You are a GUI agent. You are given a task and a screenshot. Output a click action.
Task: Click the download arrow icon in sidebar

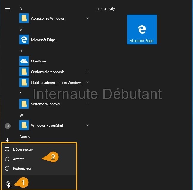pyautogui.click(x=7, y=140)
